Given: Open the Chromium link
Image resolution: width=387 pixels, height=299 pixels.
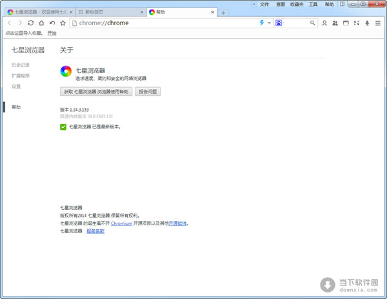Looking at the screenshot, I should pyautogui.click(x=121, y=223).
